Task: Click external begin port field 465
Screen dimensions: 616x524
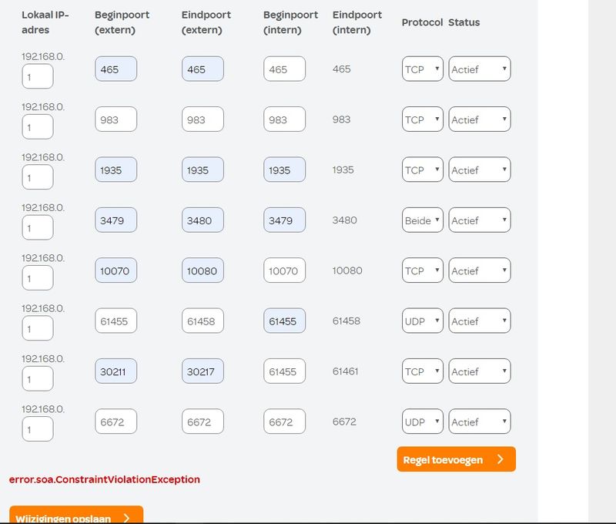Action: 115,69
